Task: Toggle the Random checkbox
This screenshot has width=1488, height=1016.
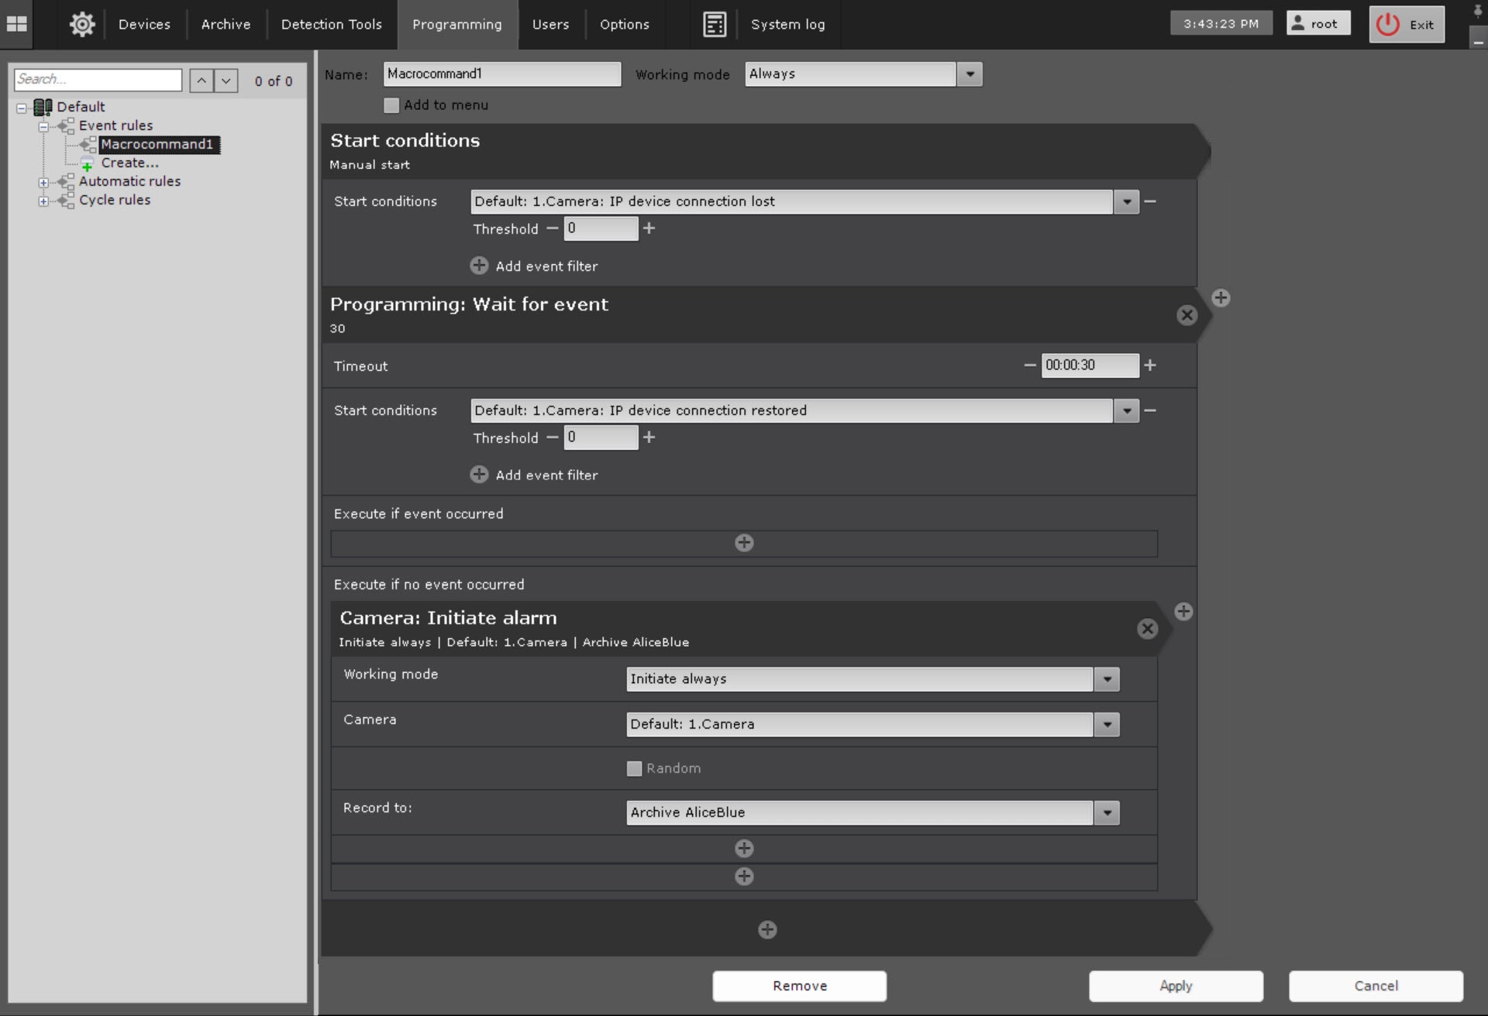Action: tap(634, 768)
